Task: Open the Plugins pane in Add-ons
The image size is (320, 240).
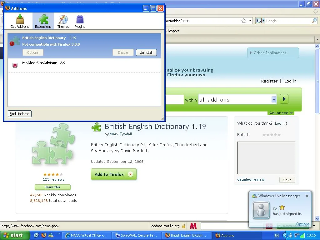Action: pos(80,21)
